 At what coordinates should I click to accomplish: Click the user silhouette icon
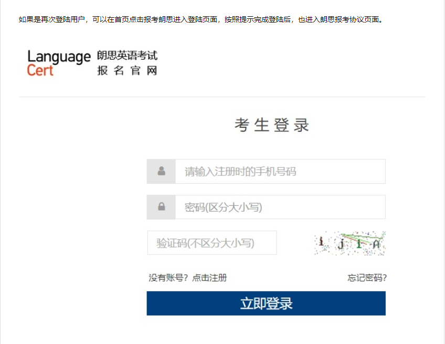(162, 171)
